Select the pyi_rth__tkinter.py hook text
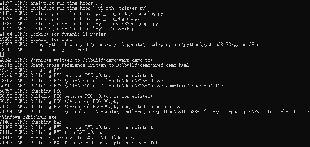The width and height of the screenshot is (310, 147). click(x=121, y=8)
